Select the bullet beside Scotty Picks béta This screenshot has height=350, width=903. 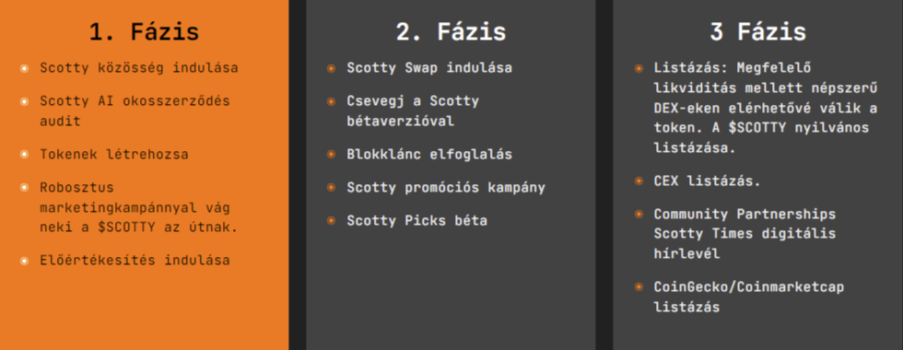click(331, 220)
